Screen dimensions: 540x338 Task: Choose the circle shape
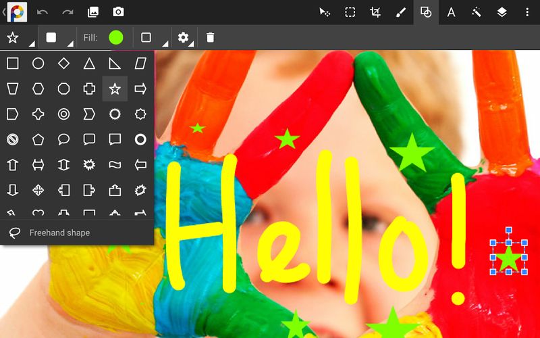coord(38,64)
